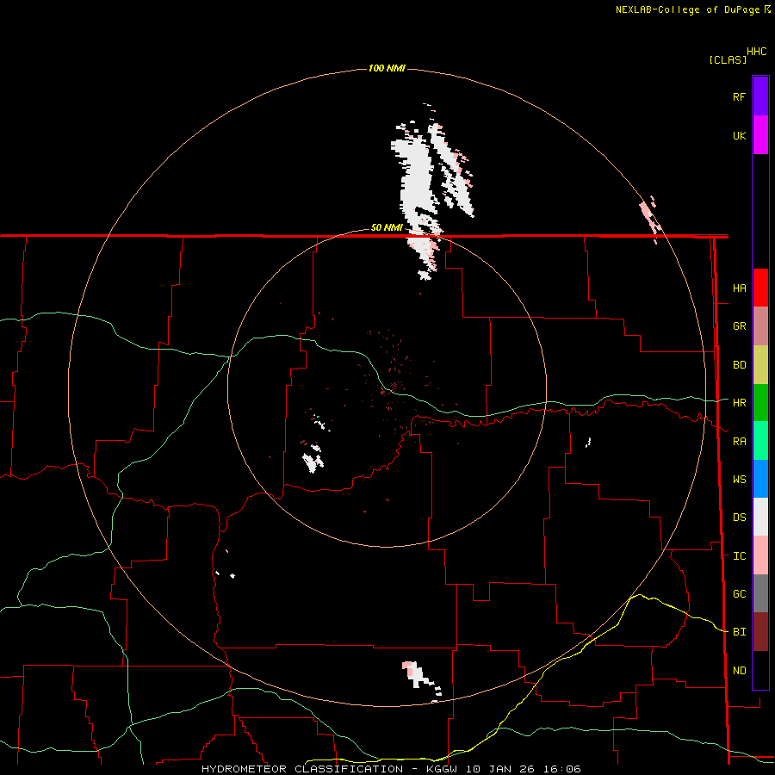Click the BI dark-red legend swatch
Screen dimensions: 775x775
760,632
